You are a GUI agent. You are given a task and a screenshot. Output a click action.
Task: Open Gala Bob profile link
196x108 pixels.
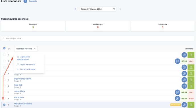tap(18, 85)
